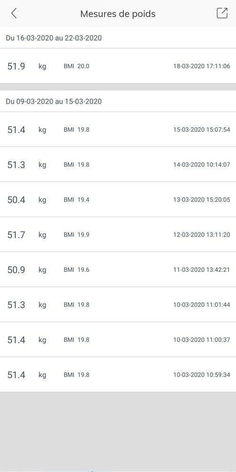Screen dimensions: 236x472
Task: Select the 10-03-2020 11:01:44 entry
Action: click(118, 304)
